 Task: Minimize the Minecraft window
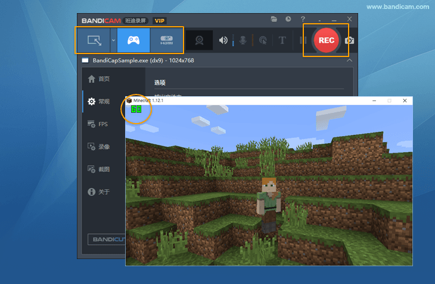pos(374,100)
